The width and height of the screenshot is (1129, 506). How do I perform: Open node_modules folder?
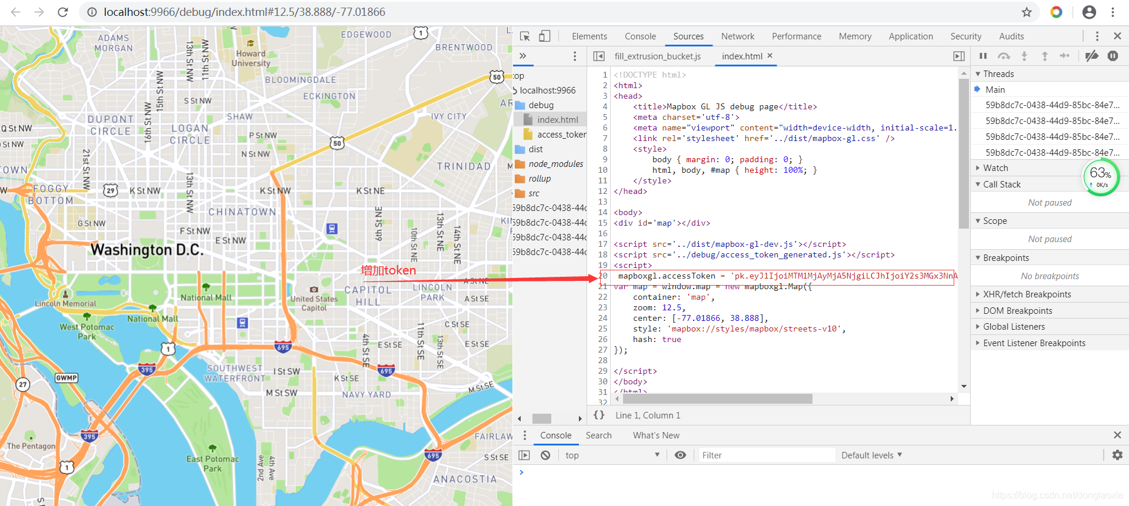click(x=555, y=164)
